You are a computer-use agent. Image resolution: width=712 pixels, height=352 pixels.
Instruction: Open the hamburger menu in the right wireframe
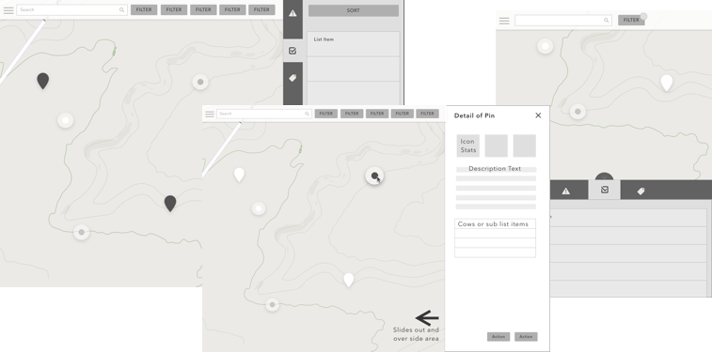(x=504, y=21)
